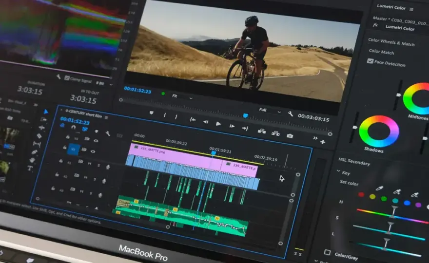Go to In point
429x263 pixels.
pyautogui.click(x=193, y=119)
